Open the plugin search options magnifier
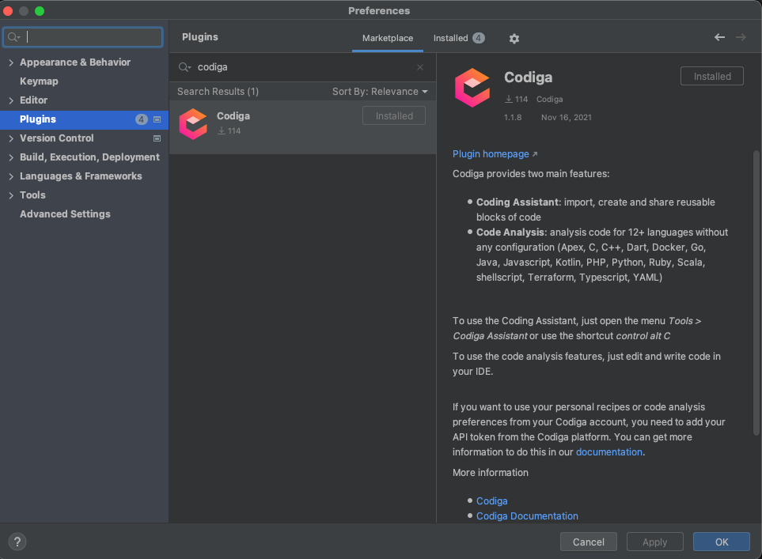 184,67
